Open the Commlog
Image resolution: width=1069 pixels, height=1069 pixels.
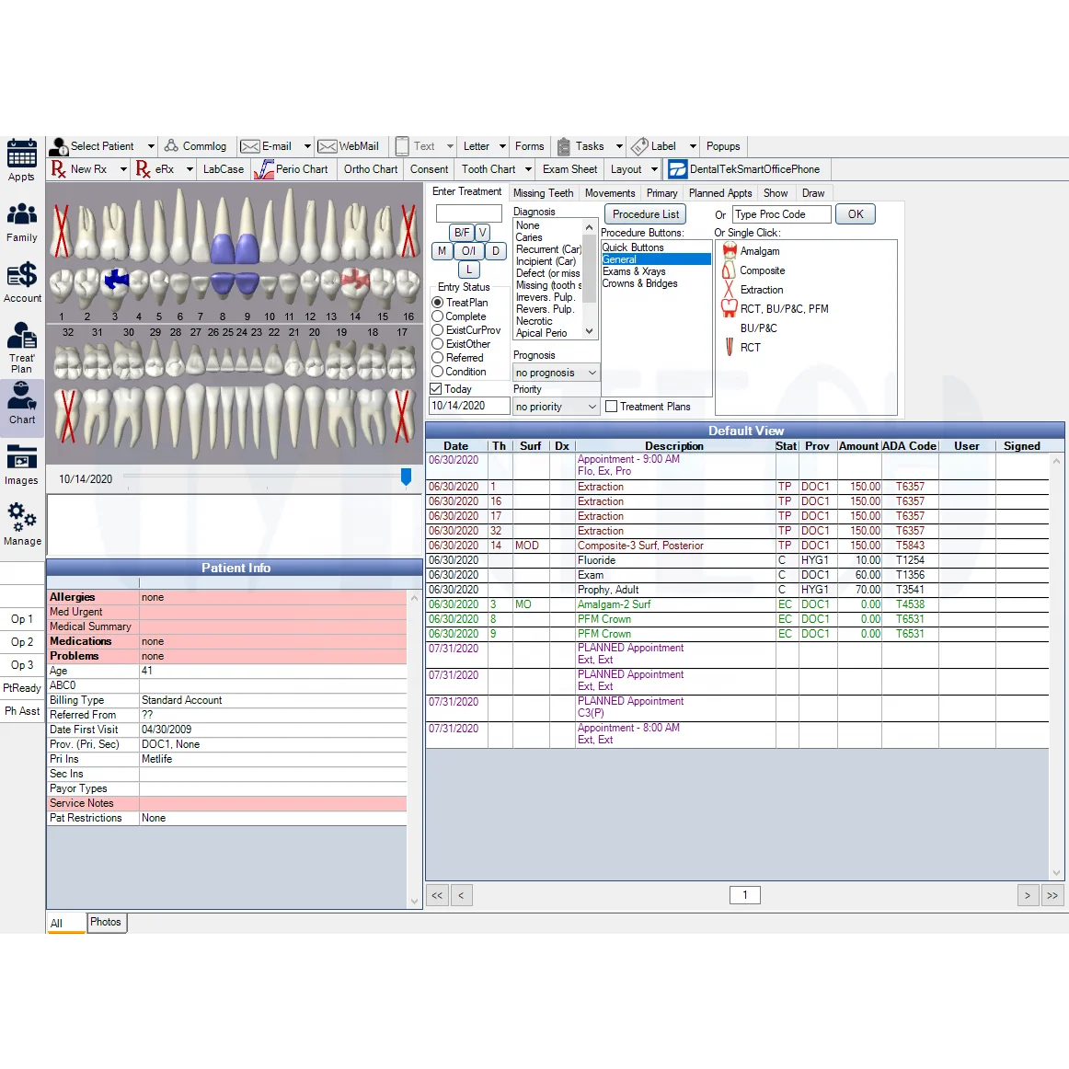point(195,146)
